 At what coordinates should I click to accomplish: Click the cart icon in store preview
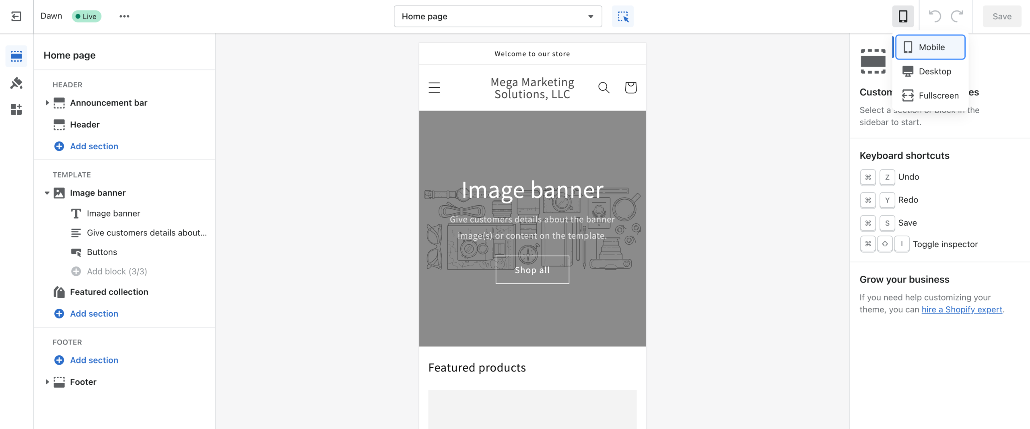click(x=630, y=87)
